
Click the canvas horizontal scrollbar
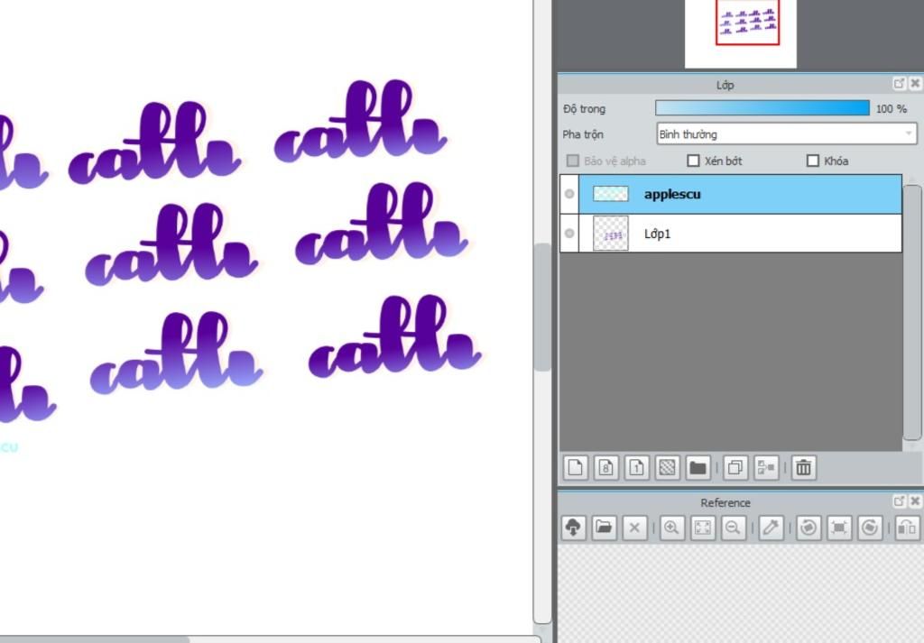(94, 639)
